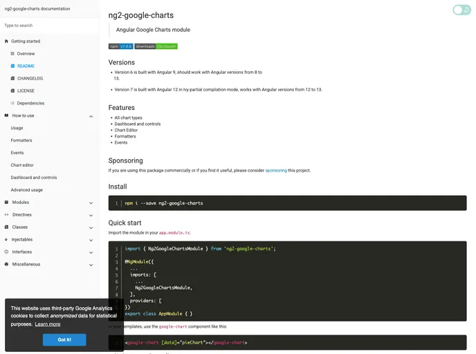Go to the Formatters page

tap(21, 140)
